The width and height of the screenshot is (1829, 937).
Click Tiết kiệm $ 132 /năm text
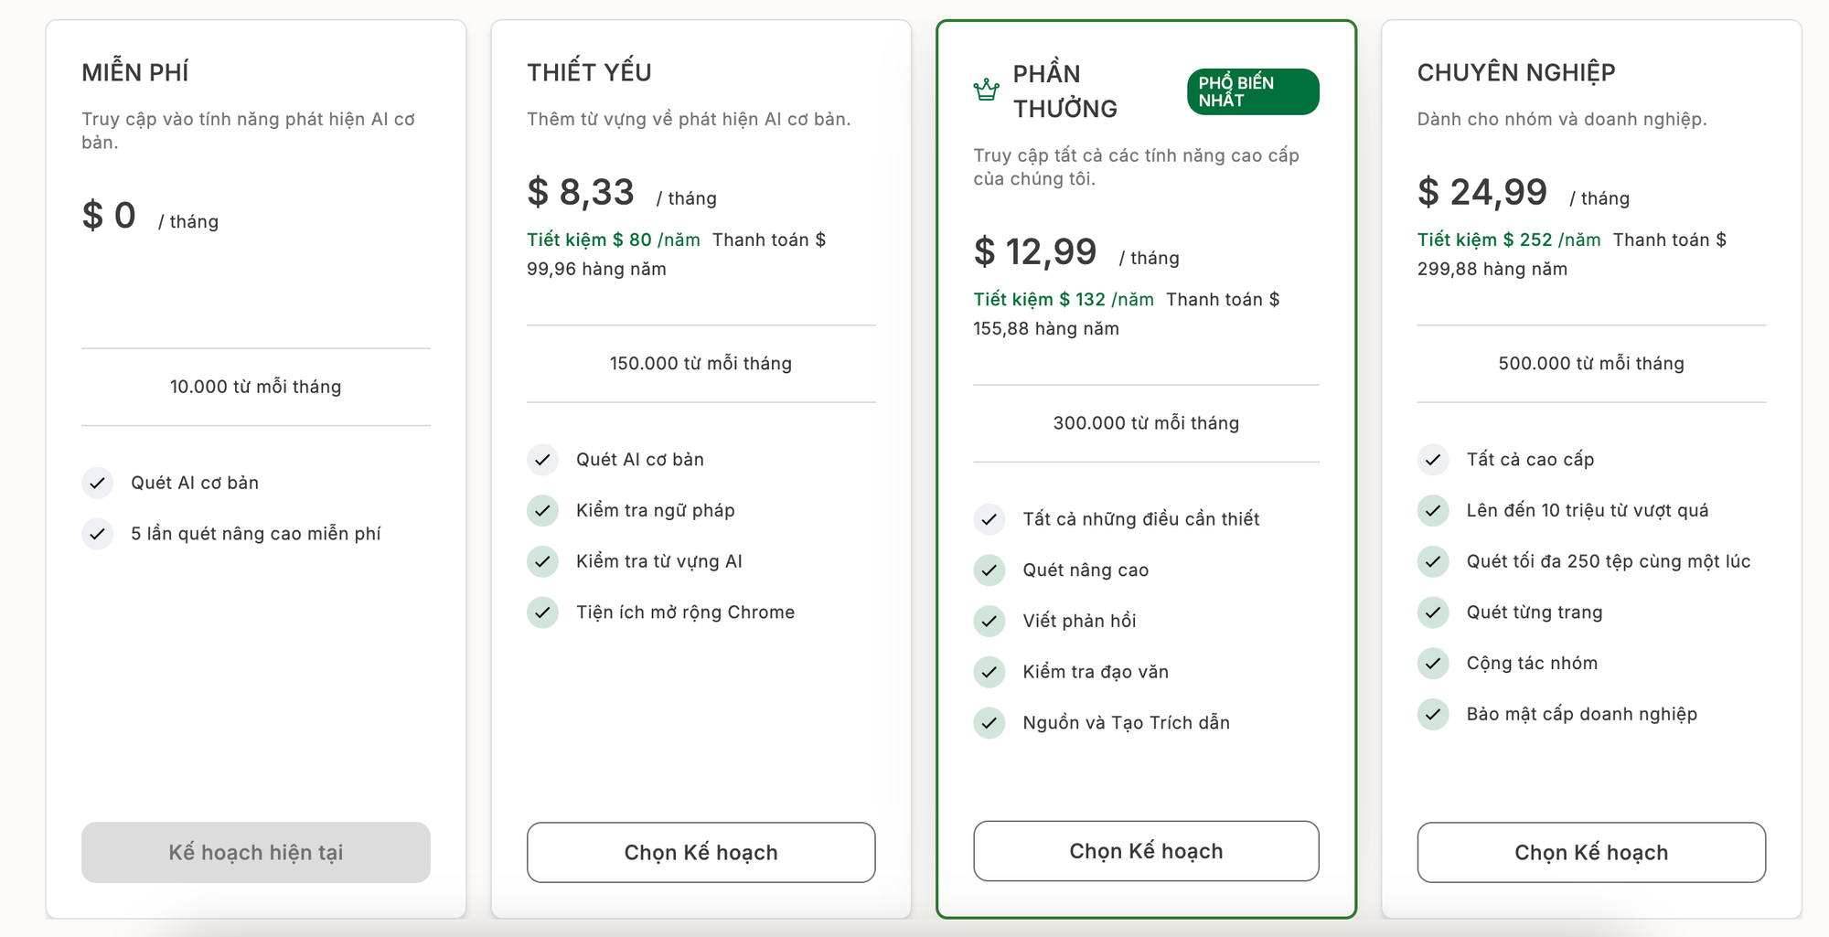tap(1063, 299)
